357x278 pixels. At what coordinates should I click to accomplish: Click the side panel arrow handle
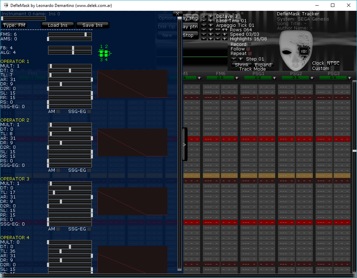[185, 145]
